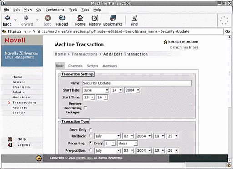Open the Rollback month dropdown showing July
Image resolution: width=233 pixels, height=169 pixels.
point(107,136)
